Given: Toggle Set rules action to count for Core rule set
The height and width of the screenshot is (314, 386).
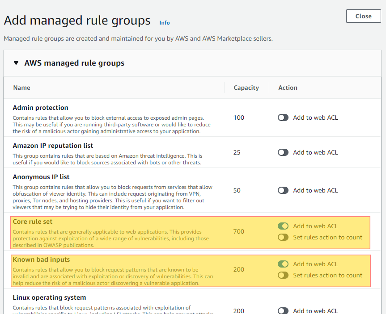Looking at the screenshot, I should coord(283,237).
